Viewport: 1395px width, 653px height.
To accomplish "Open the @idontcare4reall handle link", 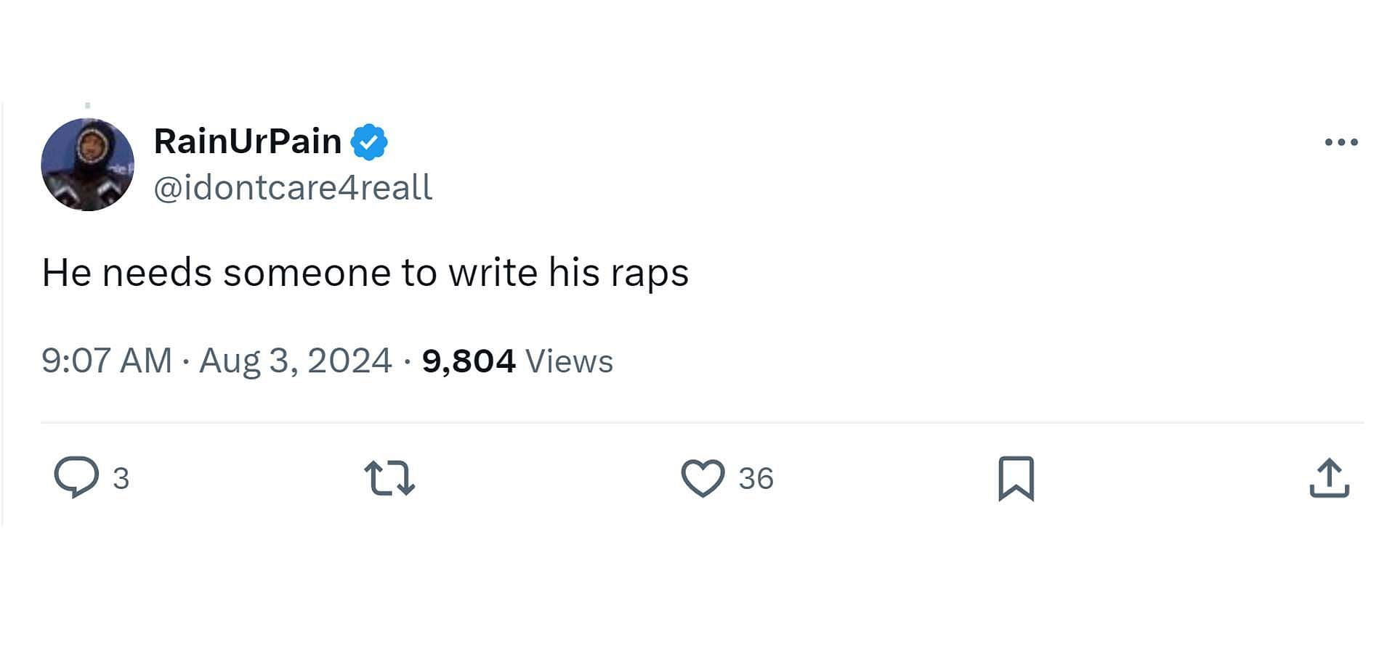I will coord(293,188).
